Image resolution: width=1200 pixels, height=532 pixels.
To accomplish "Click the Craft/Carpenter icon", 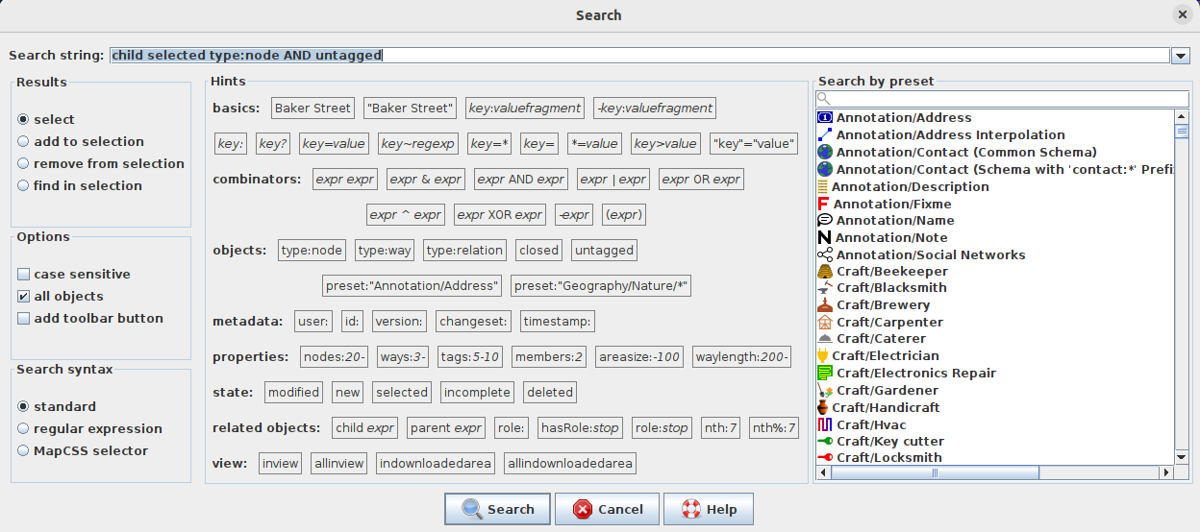I will tap(824, 323).
